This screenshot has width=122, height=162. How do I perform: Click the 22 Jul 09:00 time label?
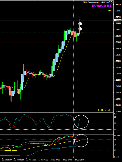(19, 160)
